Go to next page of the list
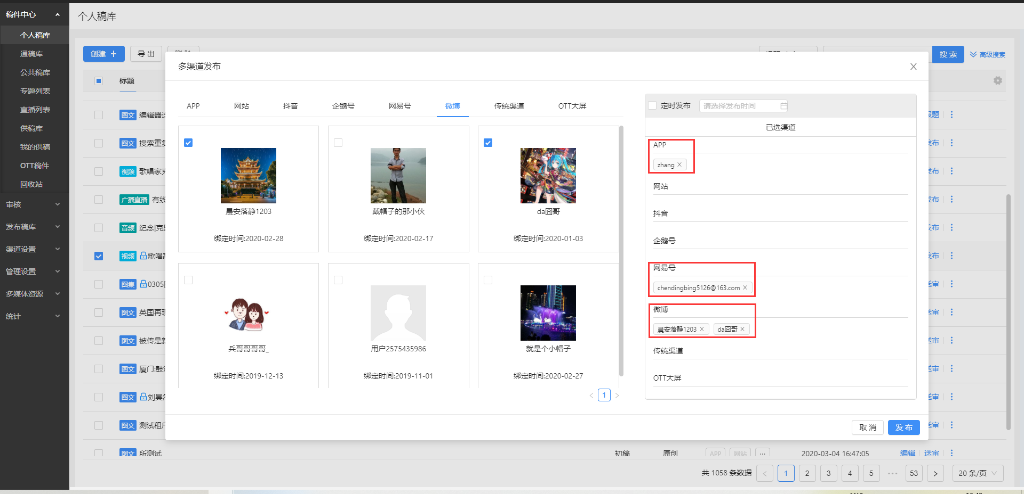 click(x=935, y=473)
